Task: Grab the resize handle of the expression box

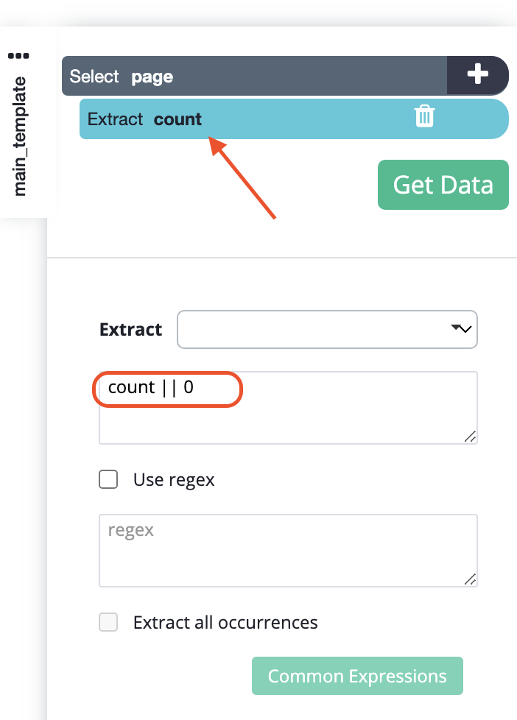Action: [x=469, y=437]
